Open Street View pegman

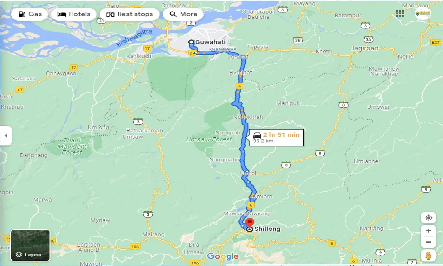(x=428, y=256)
